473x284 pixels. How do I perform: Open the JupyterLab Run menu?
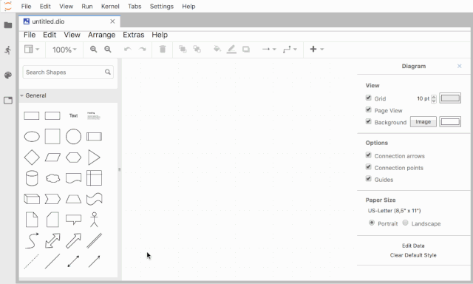click(87, 7)
